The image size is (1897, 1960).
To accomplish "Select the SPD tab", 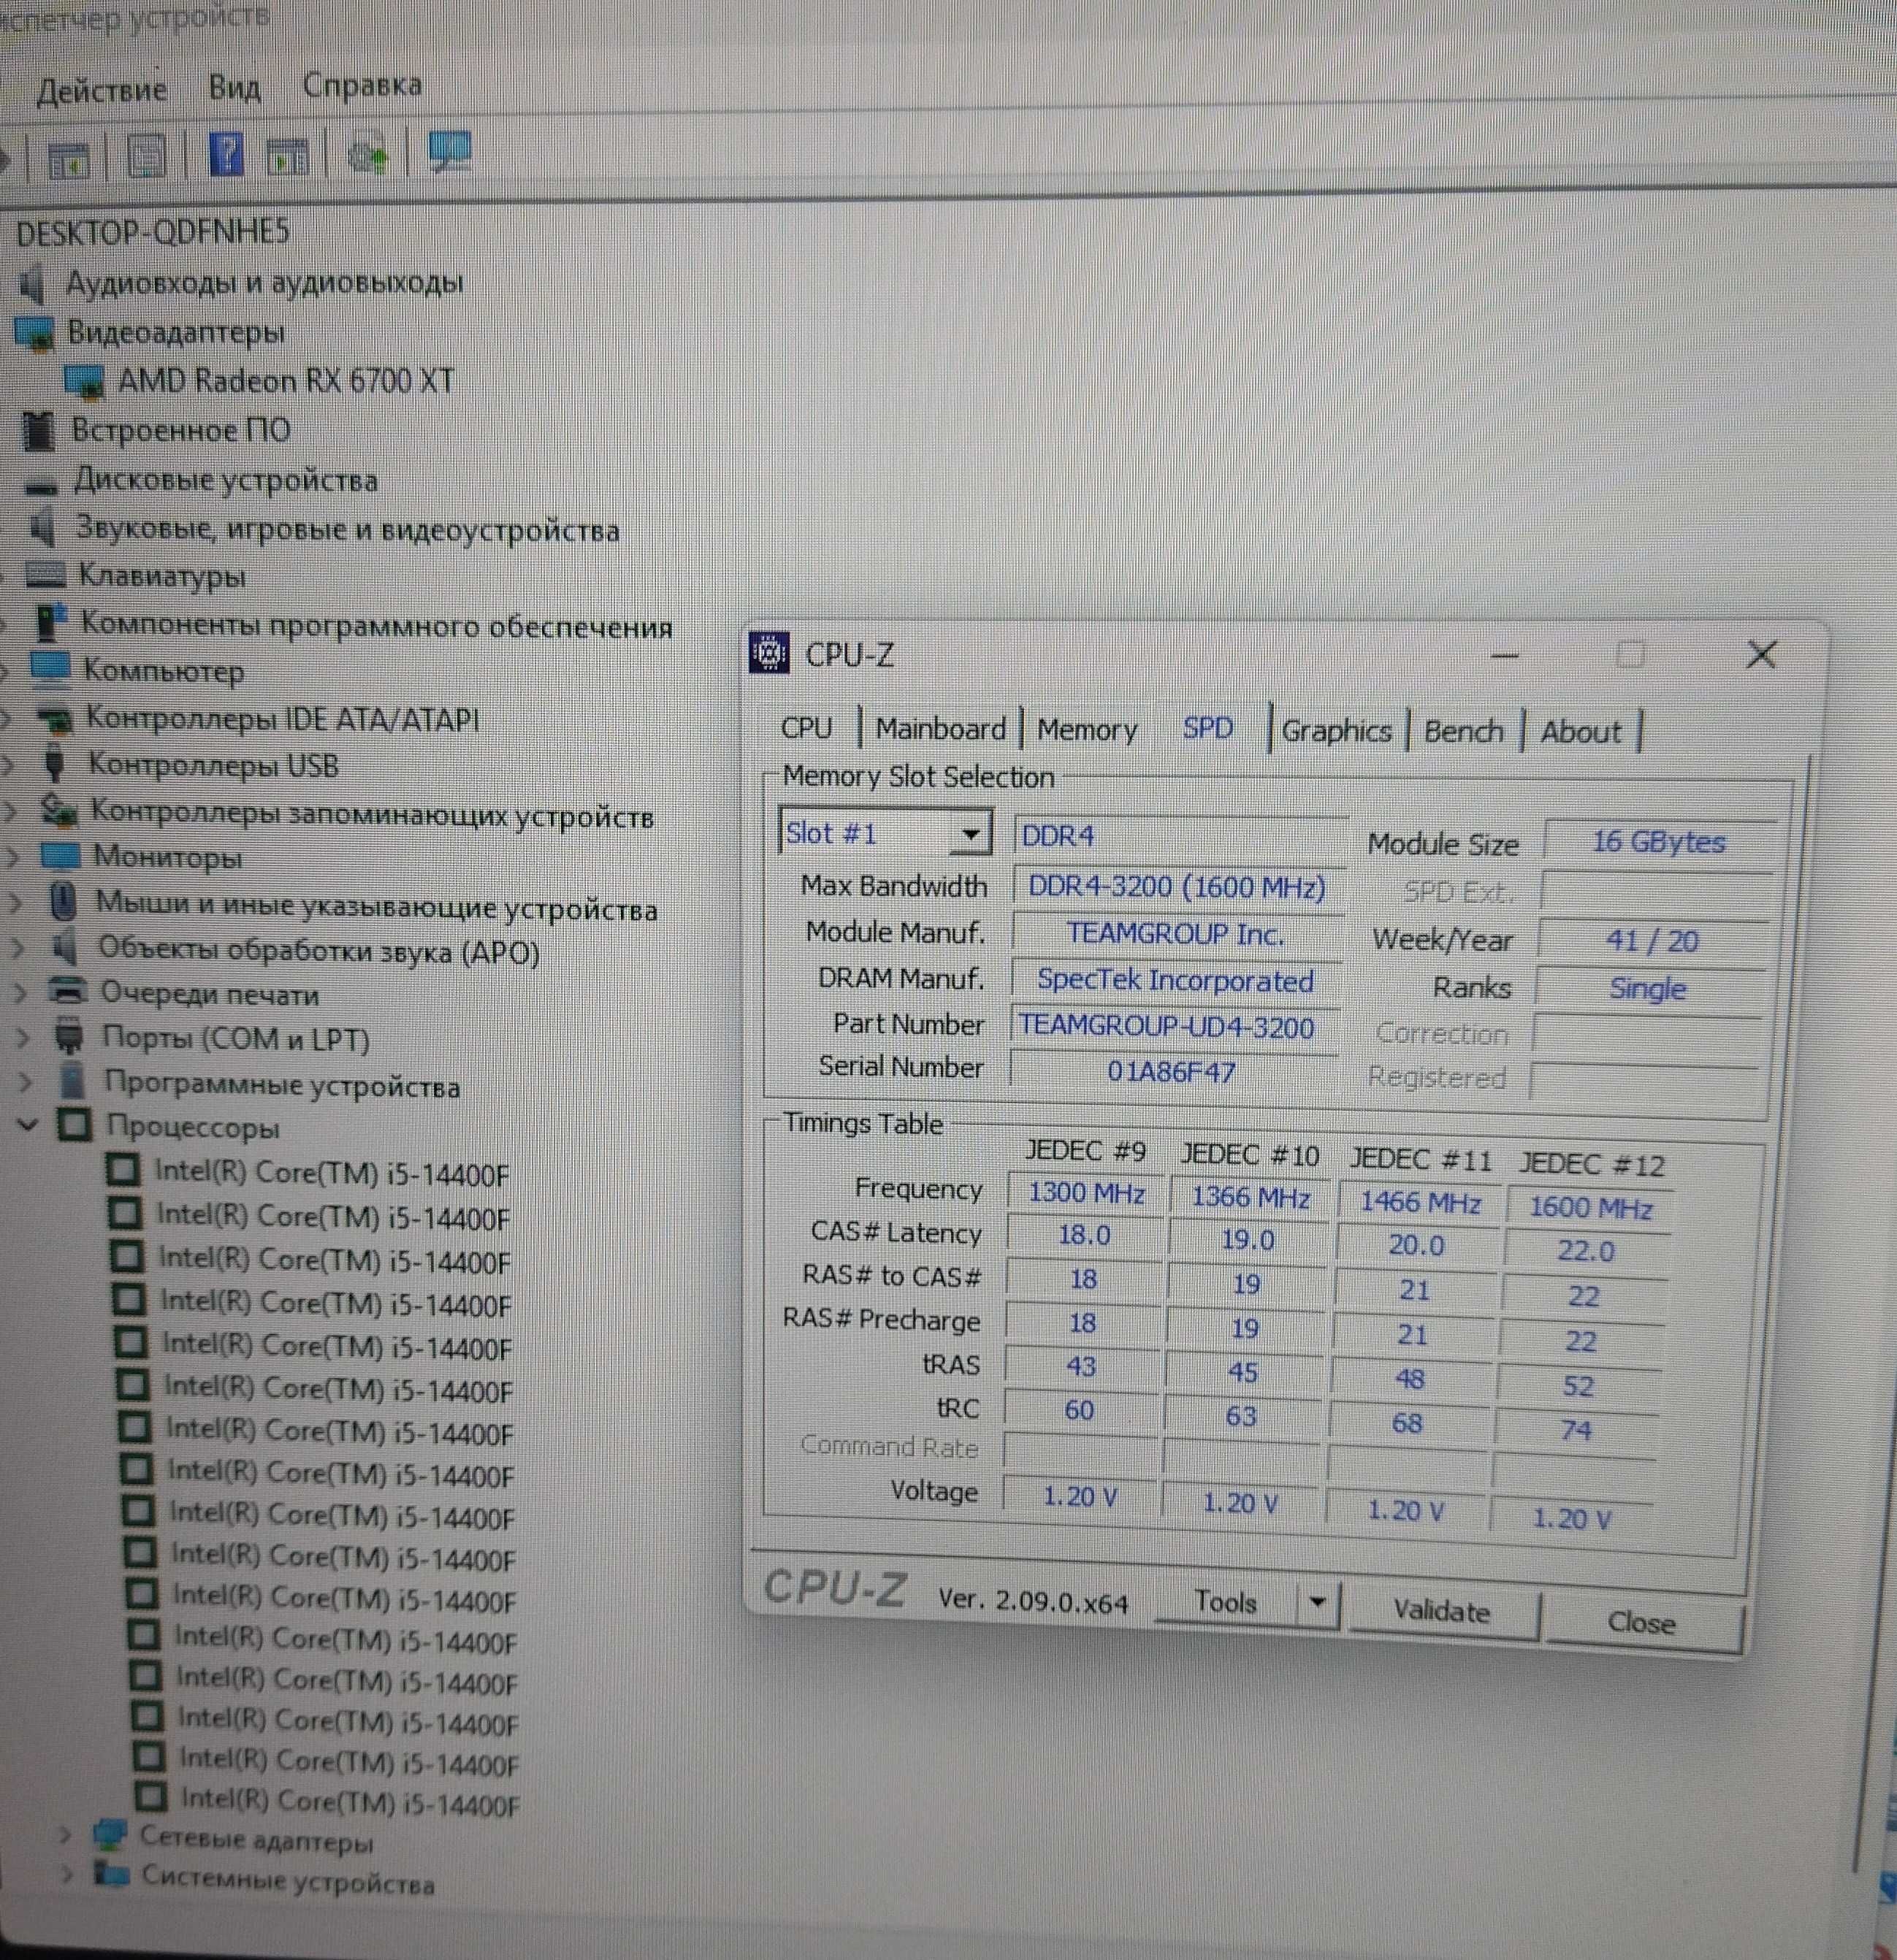I will tap(1207, 727).
